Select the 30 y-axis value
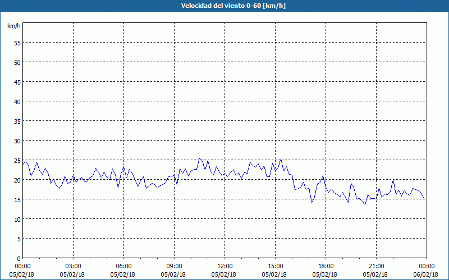The width and height of the screenshot is (449, 280). pos(17,141)
